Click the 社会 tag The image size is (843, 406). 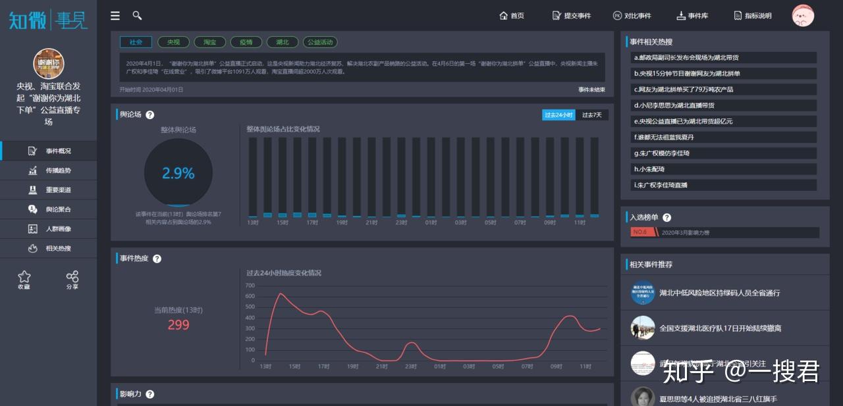tap(136, 42)
